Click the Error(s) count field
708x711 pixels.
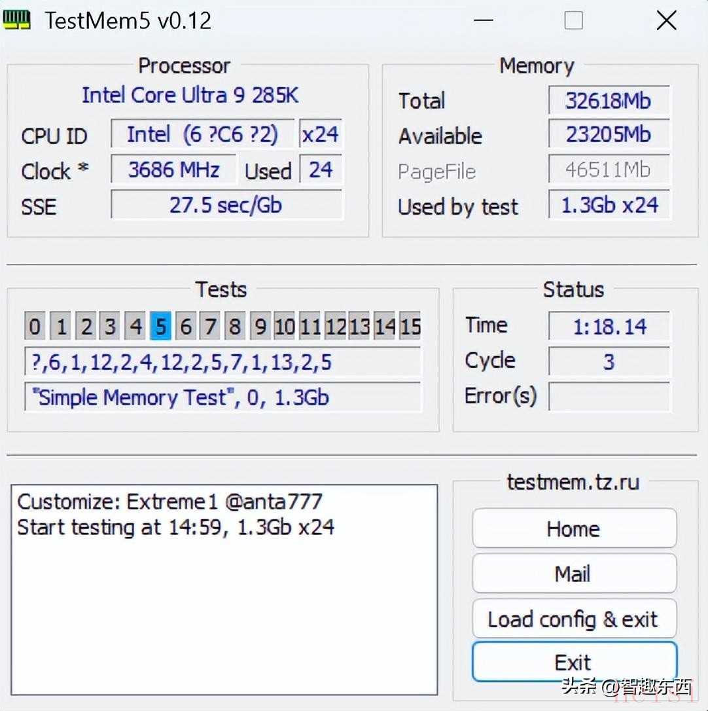click(x=609, y=397)
